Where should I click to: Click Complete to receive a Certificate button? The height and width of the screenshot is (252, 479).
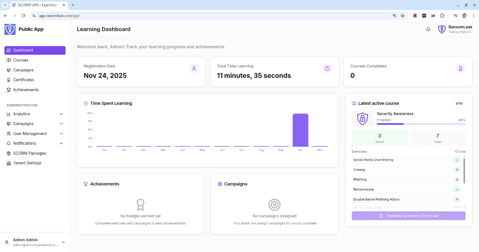click(408, 216)
